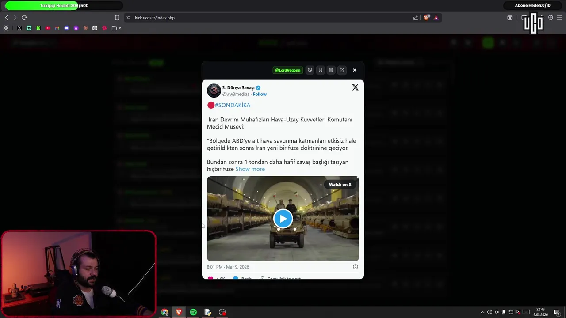The height and width of the screenshot is (318, 566).
Task: Click Watch on X button
Action: tap(340, 184)
